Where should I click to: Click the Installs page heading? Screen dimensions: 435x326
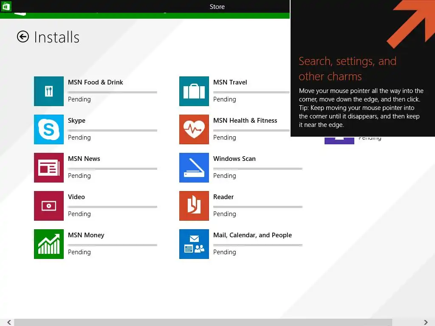56,37
